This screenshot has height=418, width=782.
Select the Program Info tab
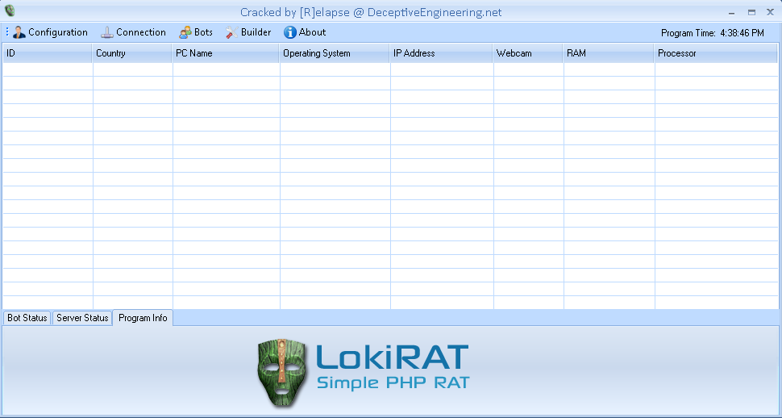143,318
